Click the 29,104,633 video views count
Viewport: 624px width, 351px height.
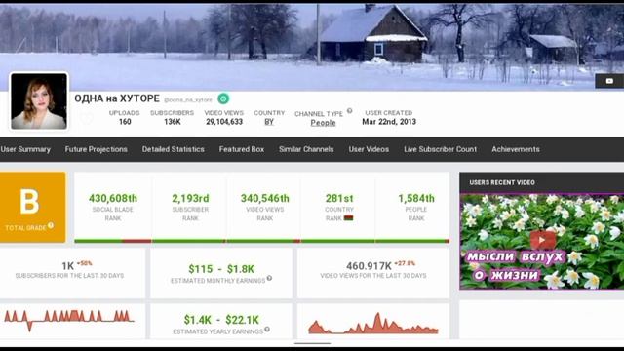[x=224, y=122]
